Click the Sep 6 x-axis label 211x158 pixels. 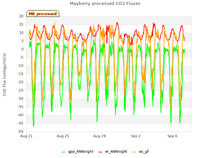pyautogui.click(x=172, y=136)
